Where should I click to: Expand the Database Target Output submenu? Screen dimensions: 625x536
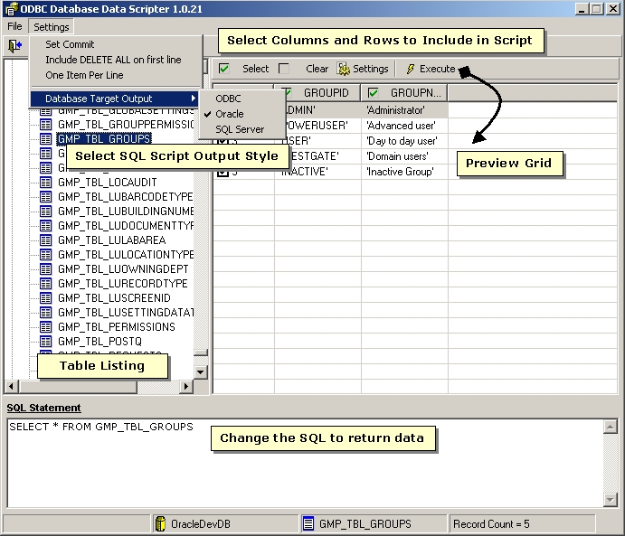click(115, 98)
